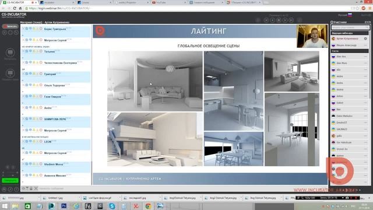Click yellow bell icon on Григорий message
The image size is (373, 210).
pos(34,74)
